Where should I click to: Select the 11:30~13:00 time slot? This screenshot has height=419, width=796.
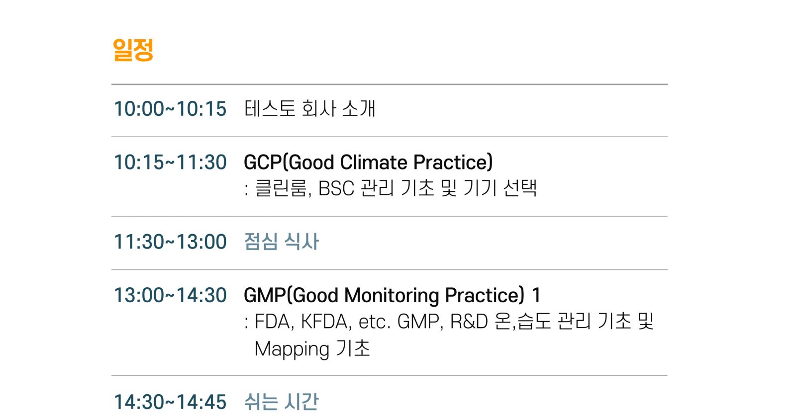[170, 242]
